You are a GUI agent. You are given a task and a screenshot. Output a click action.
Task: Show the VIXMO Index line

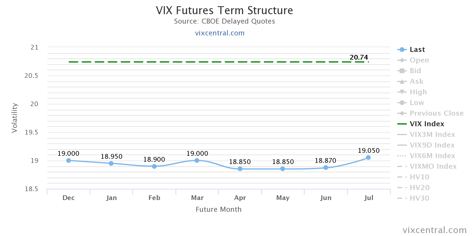click(433, 166)
